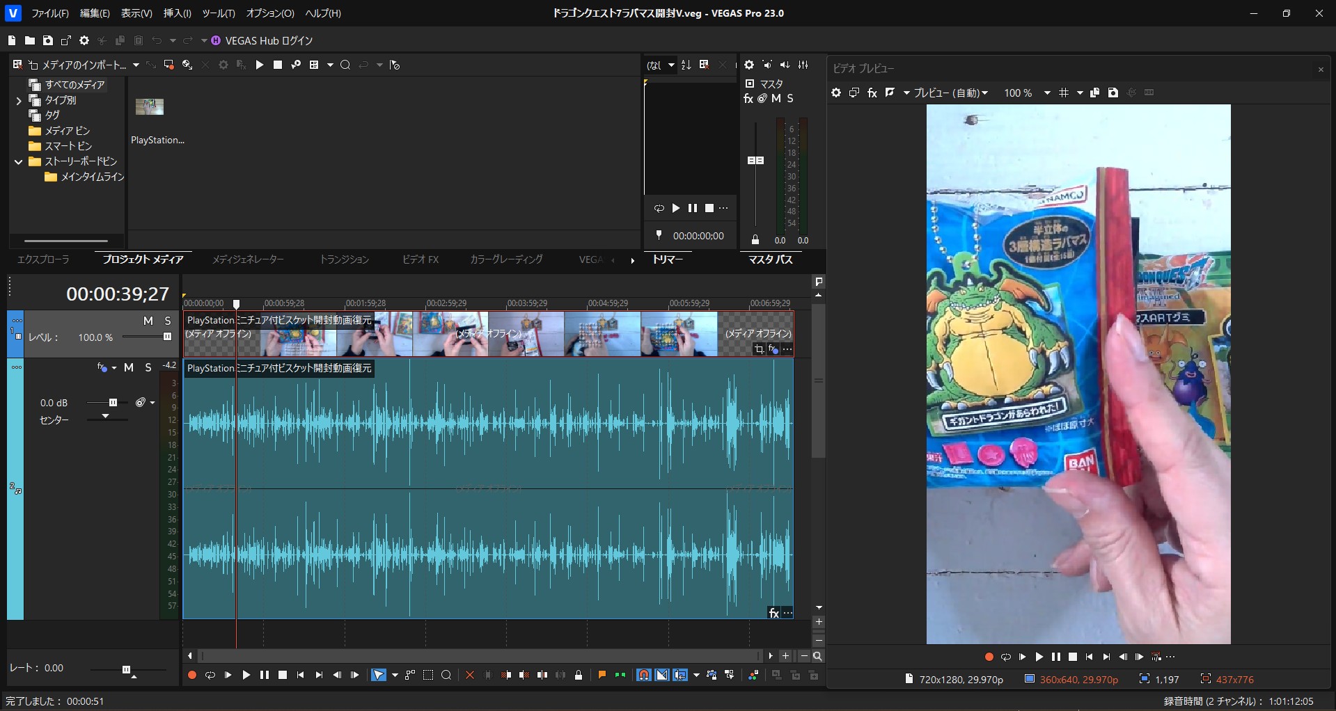Screen dimensions: 1336x711
Task: Click the lock event icon in timeline toolbar
Action: click(579, 675)
